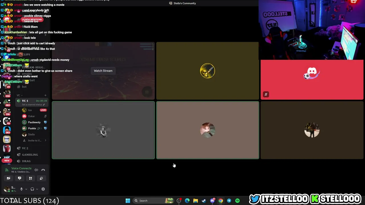
Task: Deafen audio using headphones icon
Action: [32, 189]
